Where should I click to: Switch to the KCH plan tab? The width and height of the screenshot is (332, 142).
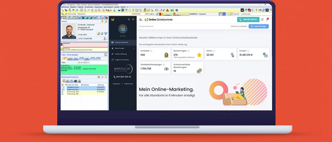(76, 59)
